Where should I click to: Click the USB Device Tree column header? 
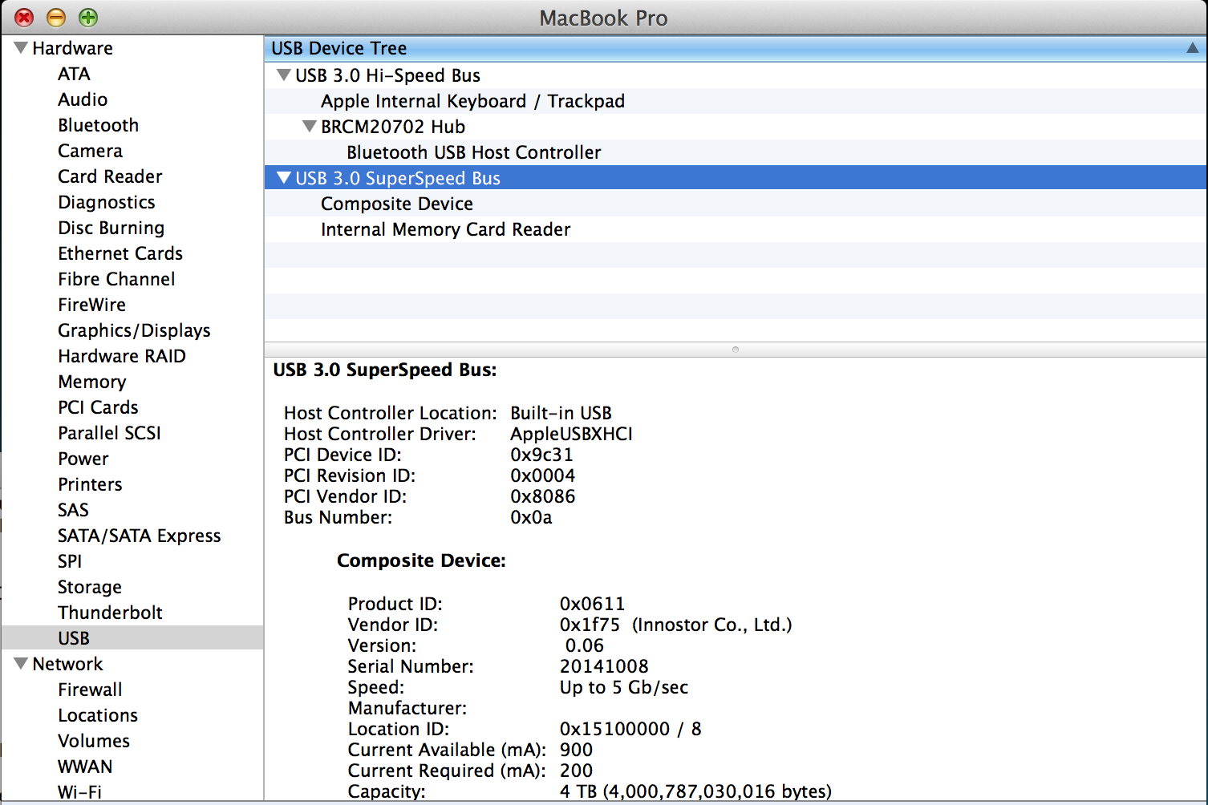coord(736,48)
